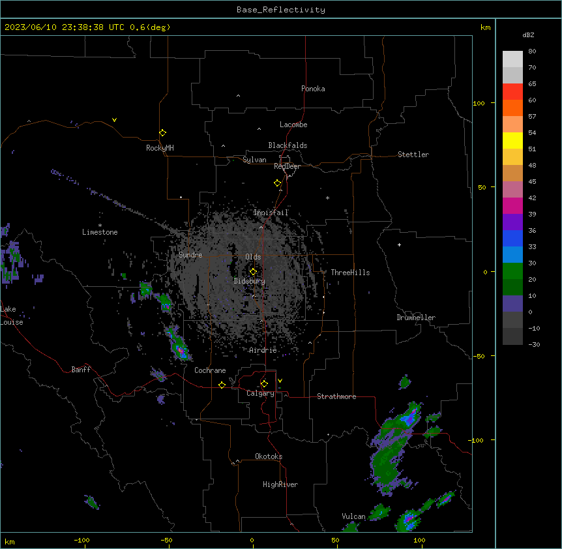Click the yellow marker above the Calgary label
The image size is (562, 549).
pos(264,384)
